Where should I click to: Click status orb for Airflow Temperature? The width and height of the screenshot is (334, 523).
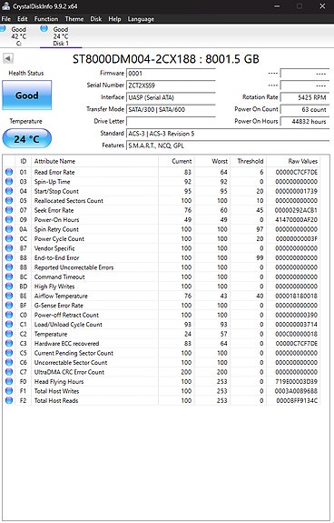9,296
